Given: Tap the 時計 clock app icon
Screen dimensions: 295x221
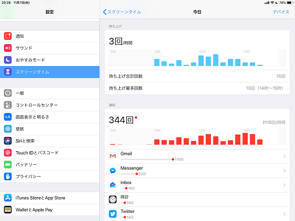Looking at the screenshot, I should [x=113, y=199].
